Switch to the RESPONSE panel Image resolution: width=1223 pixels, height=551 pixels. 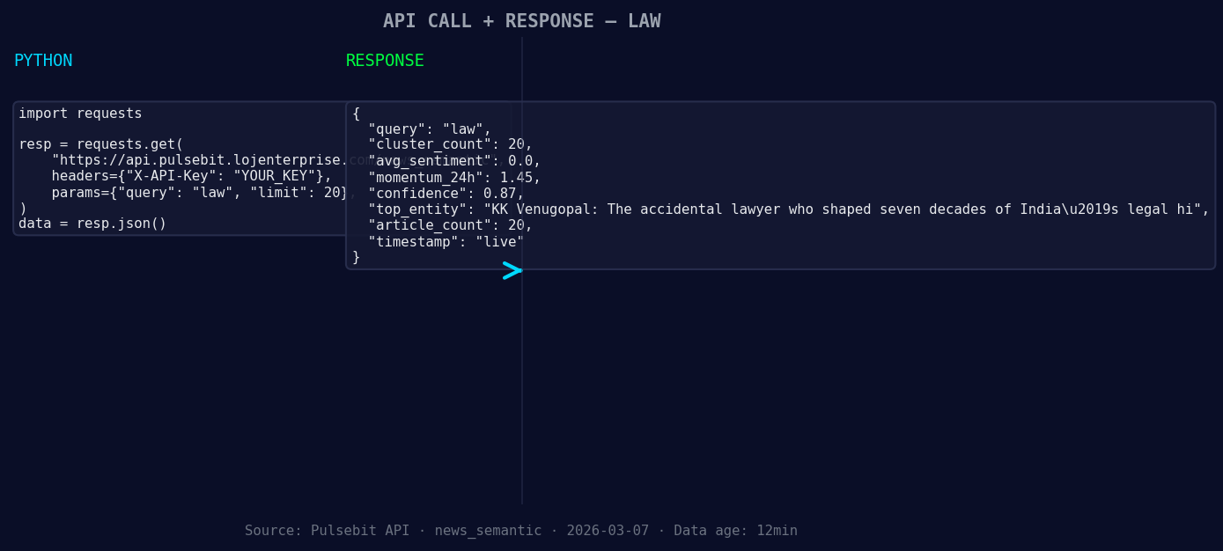click(385, 60)
